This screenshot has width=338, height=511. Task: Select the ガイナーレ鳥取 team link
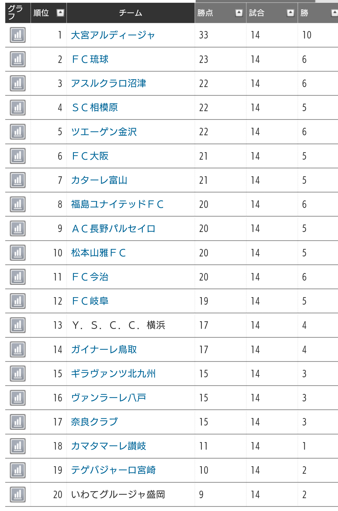tap(104, 349)
